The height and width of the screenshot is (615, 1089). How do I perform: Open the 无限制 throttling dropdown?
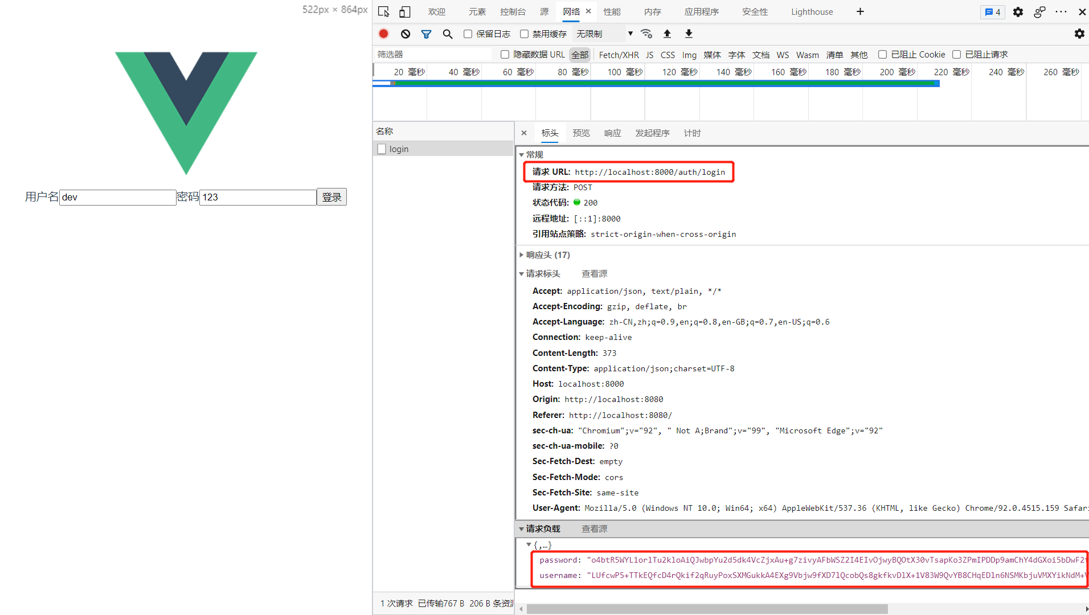(x=604, y=34)
